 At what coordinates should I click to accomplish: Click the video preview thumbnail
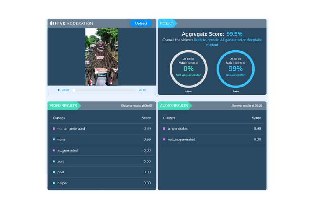102,56
